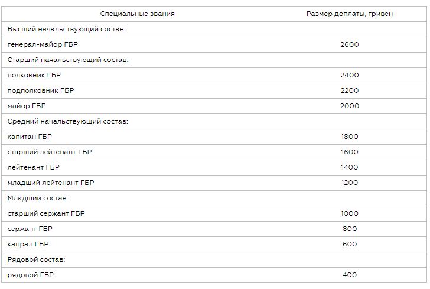
Task: Click the "Рядовой состав:" section row
Action: coord(37,259)
